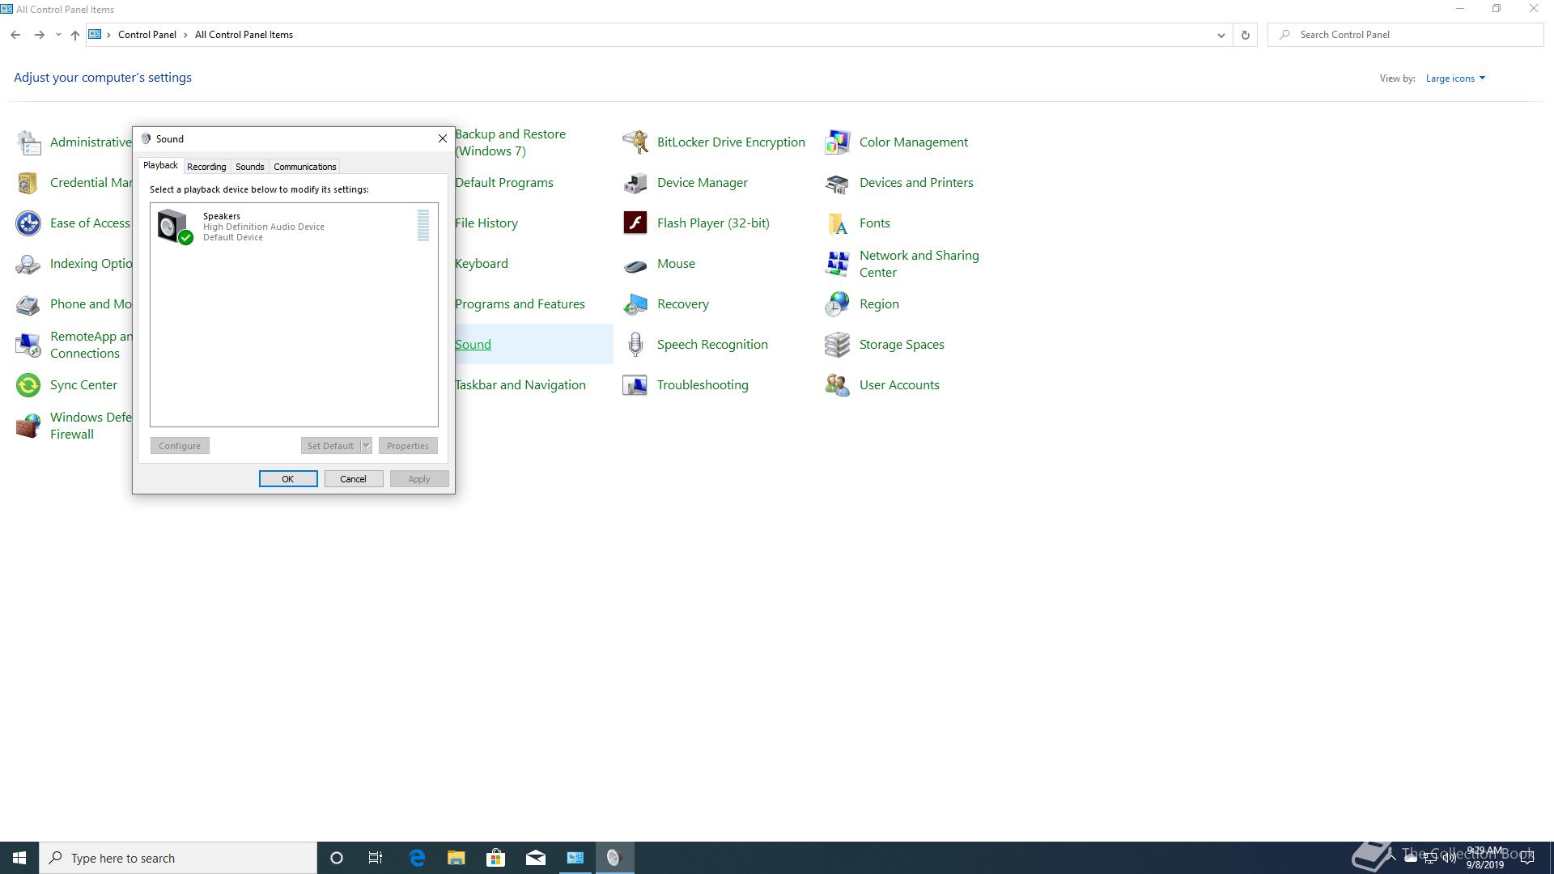Click Cancel in the Sound dialog
Screen dimensions: 1554x874
353,479
